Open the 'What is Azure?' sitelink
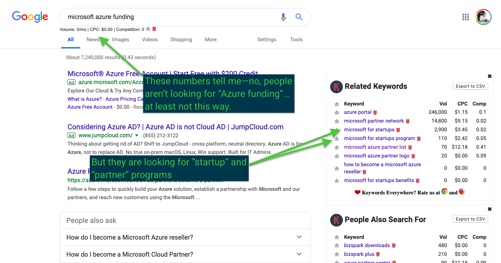 point(84,99)
